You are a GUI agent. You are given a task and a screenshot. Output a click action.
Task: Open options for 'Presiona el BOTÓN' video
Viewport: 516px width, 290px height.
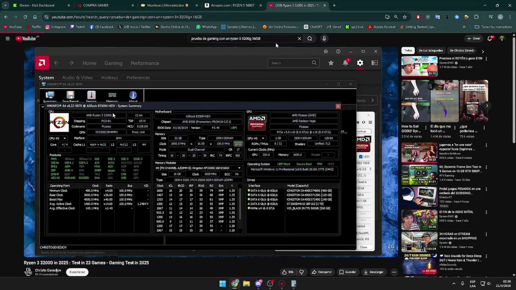click(487, 59)
